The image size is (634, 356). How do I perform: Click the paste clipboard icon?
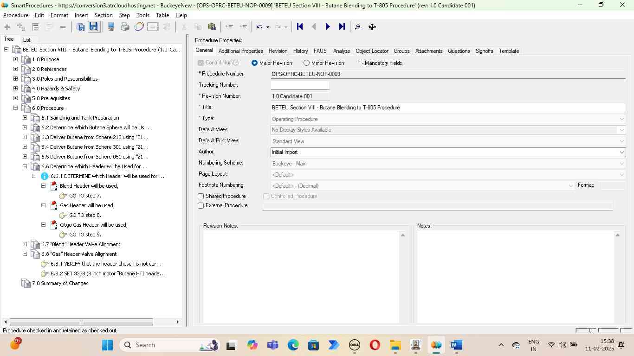pyautogui.click(x=212, y=27)
